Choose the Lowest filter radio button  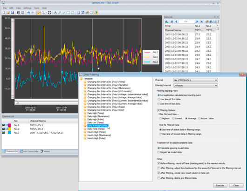173,118
